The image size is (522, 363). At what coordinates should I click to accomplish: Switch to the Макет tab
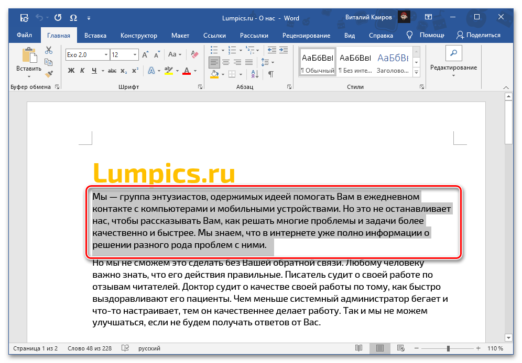coord(180,36)
